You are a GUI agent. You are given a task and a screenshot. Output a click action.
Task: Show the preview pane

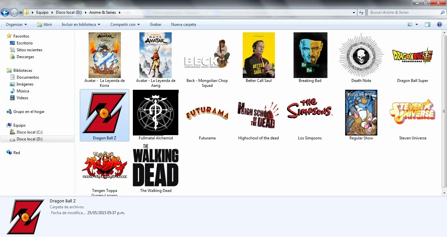(427, 24)
